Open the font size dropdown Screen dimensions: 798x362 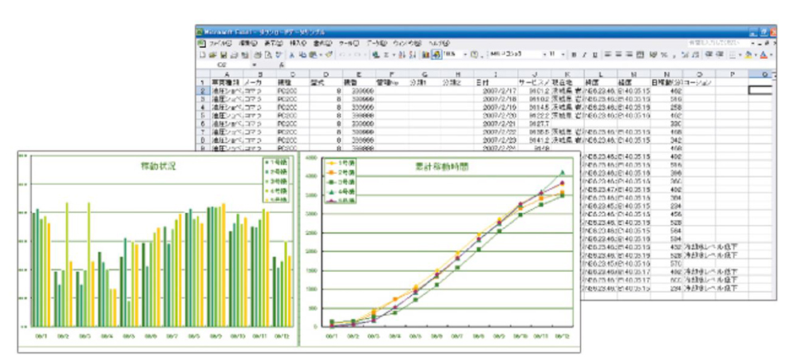[563, 55]
